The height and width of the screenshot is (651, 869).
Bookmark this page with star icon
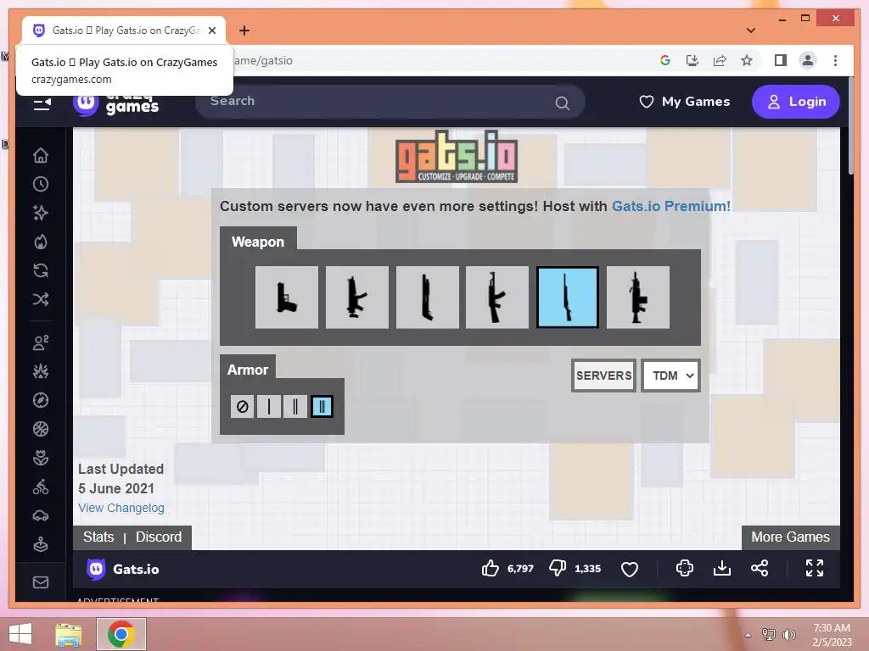747,60
